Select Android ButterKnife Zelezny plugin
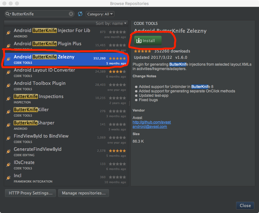This screenshot has width=259, height=213. 66,59
